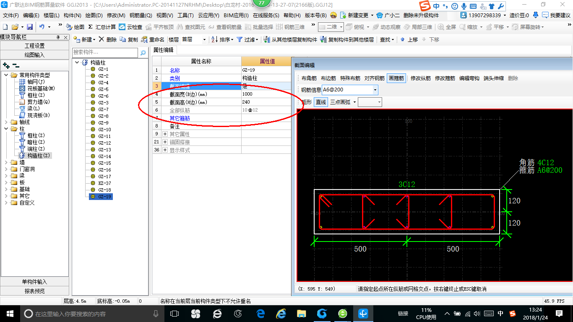The height and width of the screenshot is (322, 573).
Task: Open the 文件(F) menu
Action: [10, 15]
